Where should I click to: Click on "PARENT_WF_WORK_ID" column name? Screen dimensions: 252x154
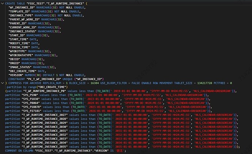click(24, 19)
